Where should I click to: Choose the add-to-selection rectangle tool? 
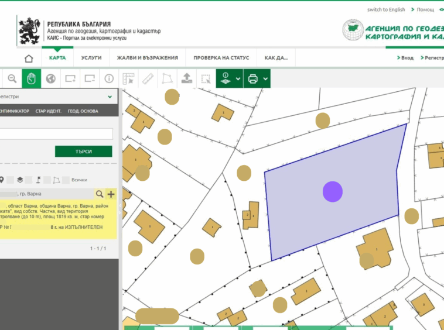tap(70, 78)
